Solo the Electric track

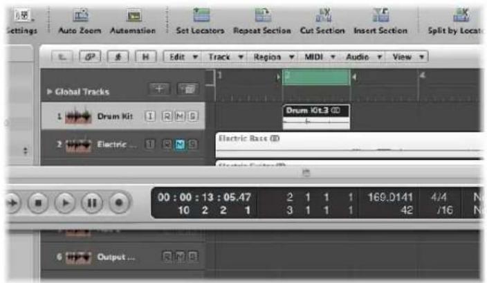pyautogui.click(x=192, y=144)
